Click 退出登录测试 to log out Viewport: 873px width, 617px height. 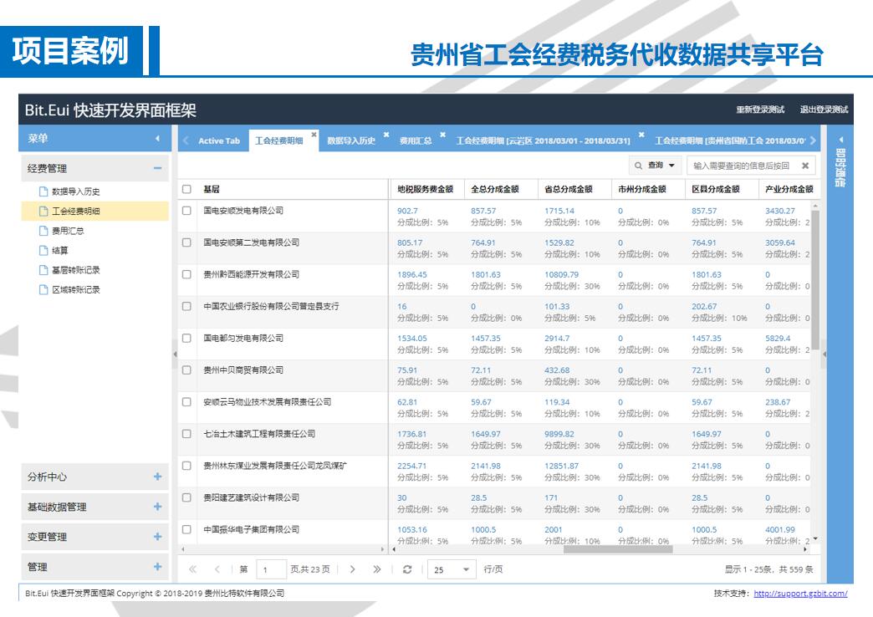(x=824, y=110)
